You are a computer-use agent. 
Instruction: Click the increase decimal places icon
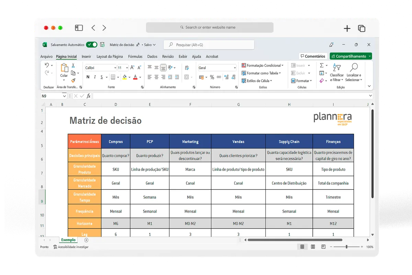pos(226,77)
